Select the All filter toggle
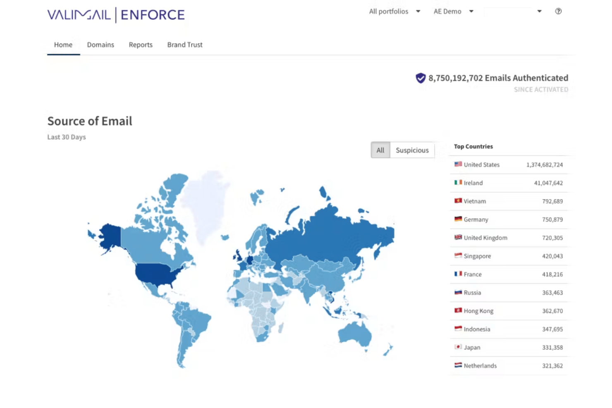Viewport: 612px width, 408px height. 380,150
